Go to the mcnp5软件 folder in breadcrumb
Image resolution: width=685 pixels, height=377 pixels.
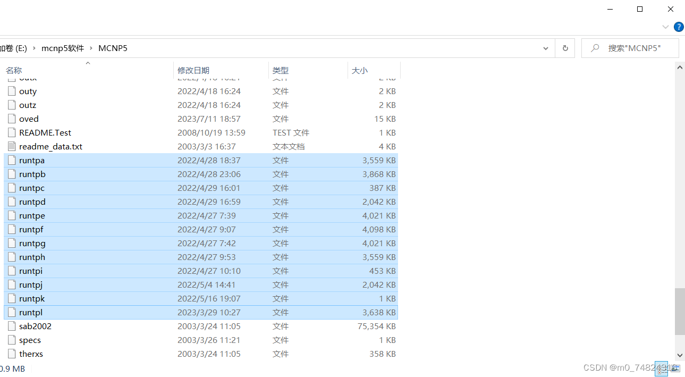click(x=62, y=48)
